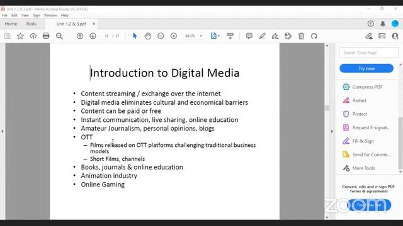This screenshot has width=403, height=226.
Task: Open More Tools
Action: pos(359,168)
